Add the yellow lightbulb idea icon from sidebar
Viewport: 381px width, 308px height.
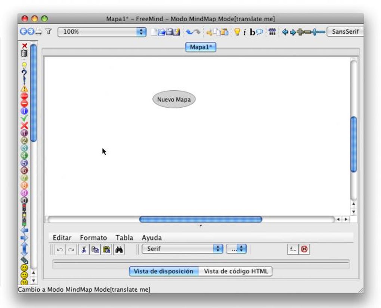pos(24,66)
